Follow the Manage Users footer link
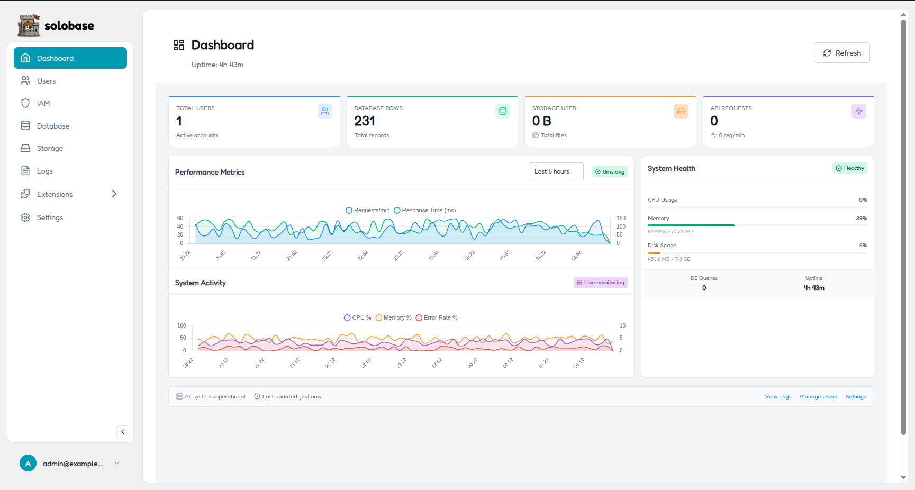This screenshot has width=915, height=490. coord(818,397)
